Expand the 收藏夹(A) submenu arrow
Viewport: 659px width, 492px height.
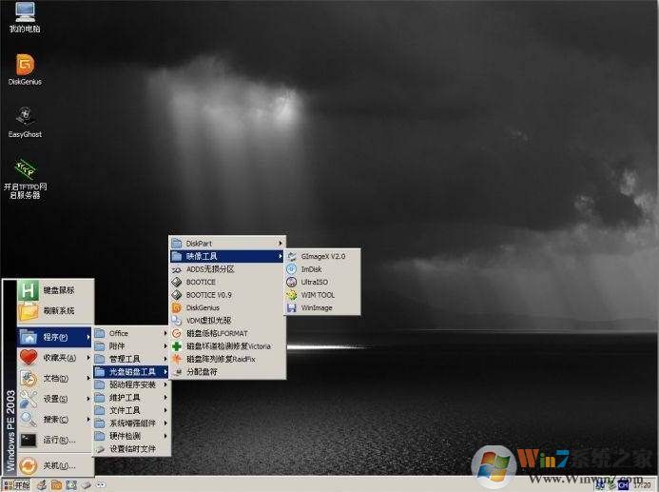[88, 358]
